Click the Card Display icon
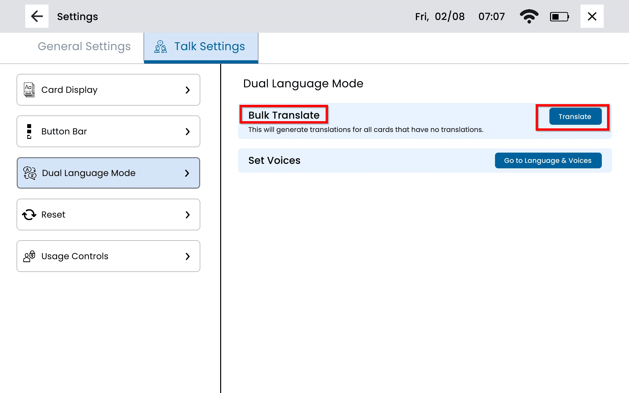Viewport: 629px width, 393px height. [x=29, y=90]
